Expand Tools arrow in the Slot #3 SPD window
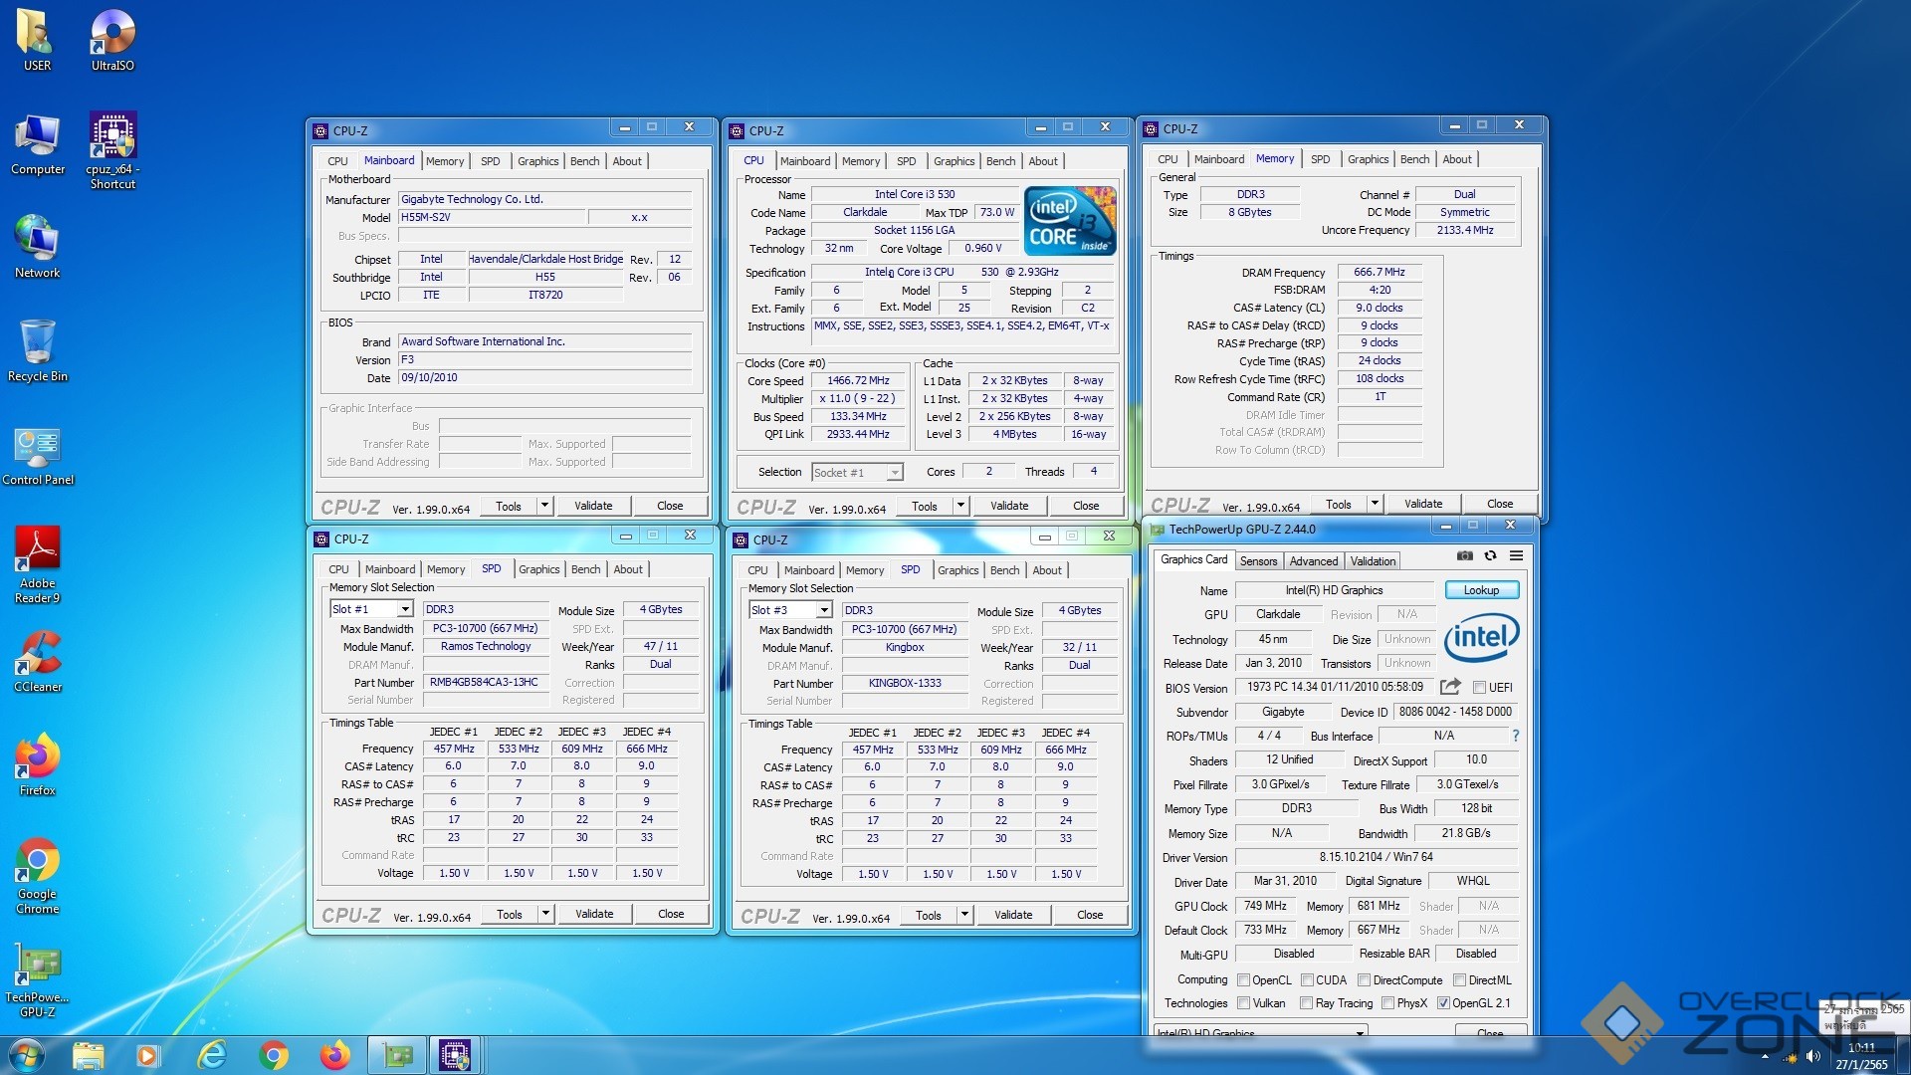The width and height of the screenshot is (1911, 1075). (964, 915)
